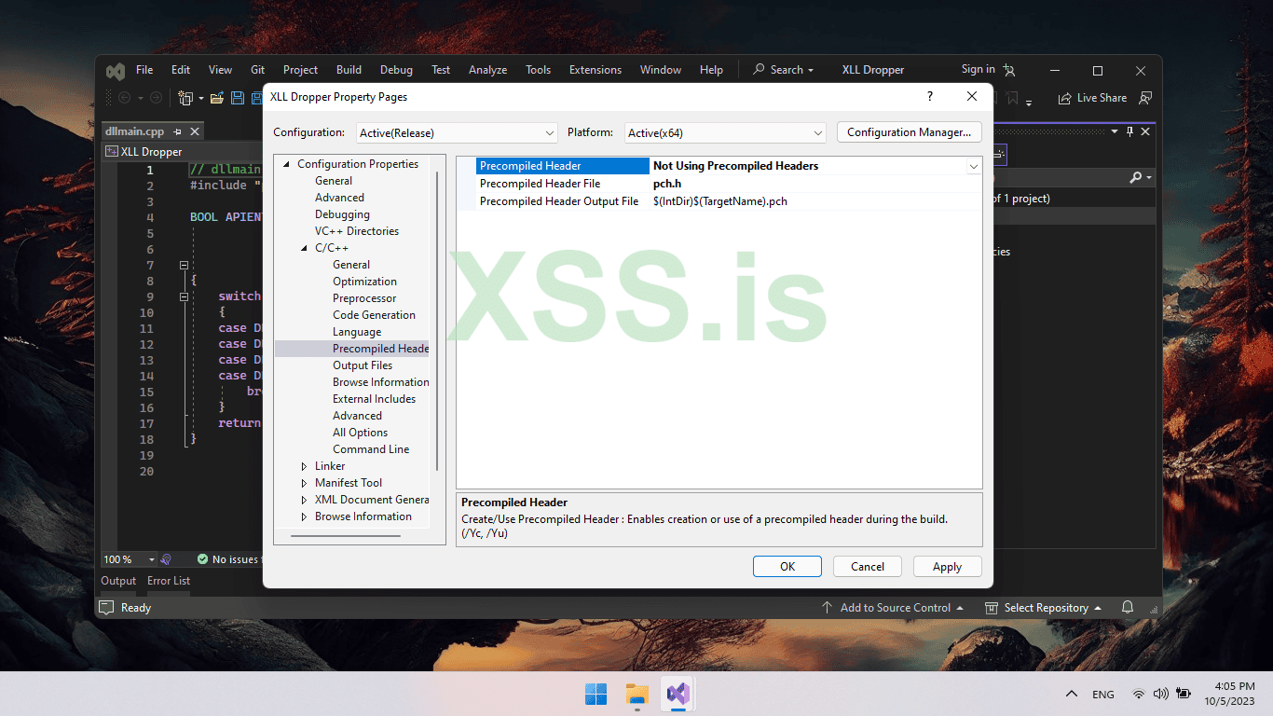Click the Open File folder icon
This screenshot has height=716, width=1273.
pos(217,98)
